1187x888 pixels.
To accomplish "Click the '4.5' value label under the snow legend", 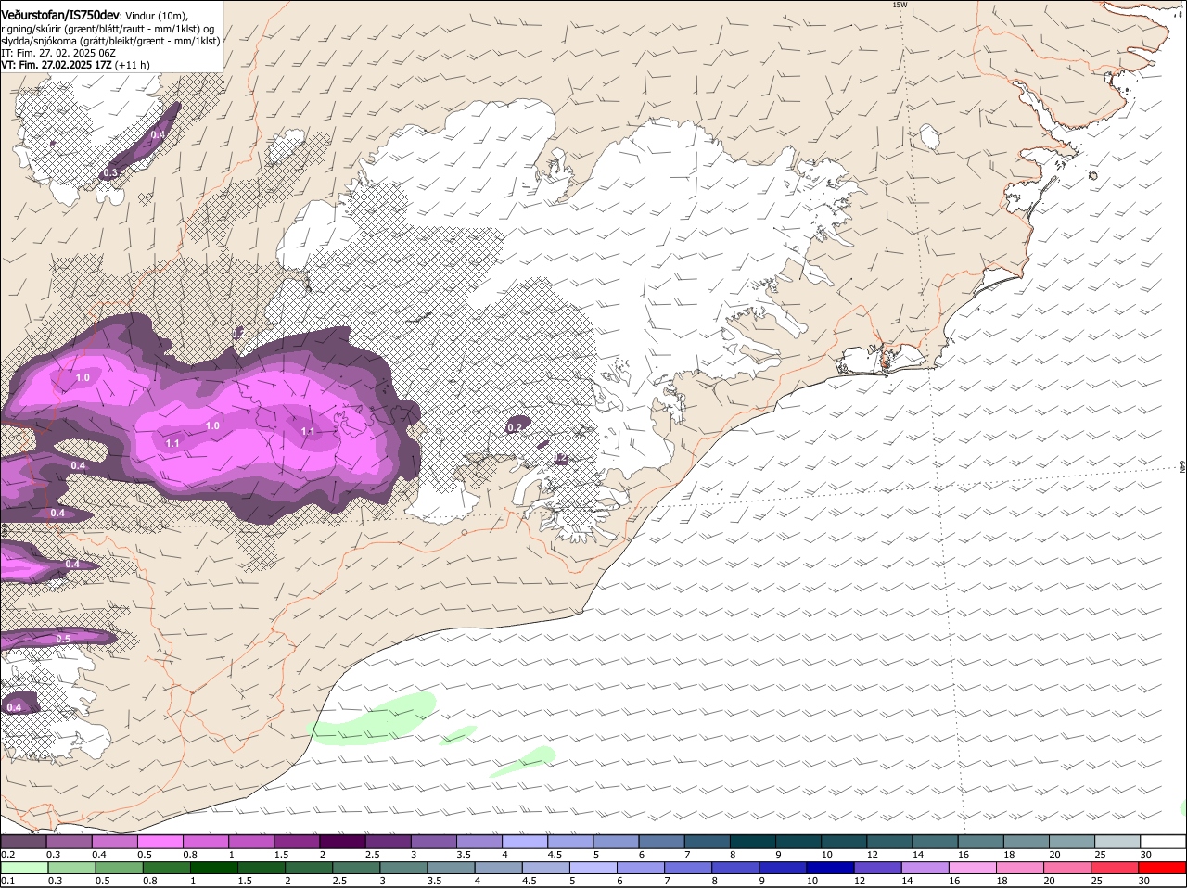I will pos(555,855).
